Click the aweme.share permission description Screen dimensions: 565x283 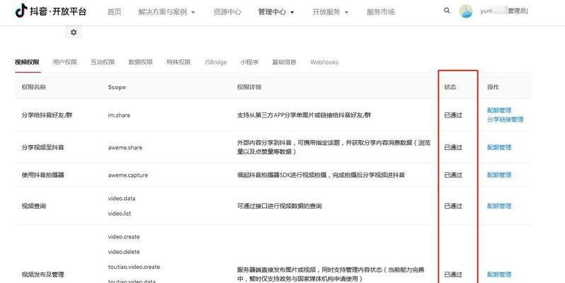click(333, 147)
